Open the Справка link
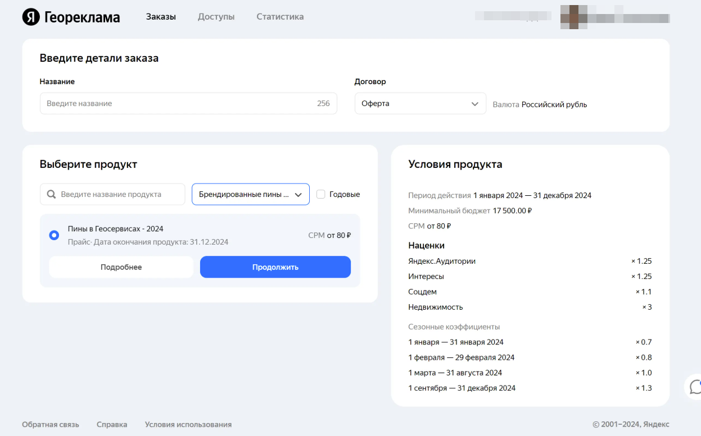701x436 pixels. click(x=111, y=424)
